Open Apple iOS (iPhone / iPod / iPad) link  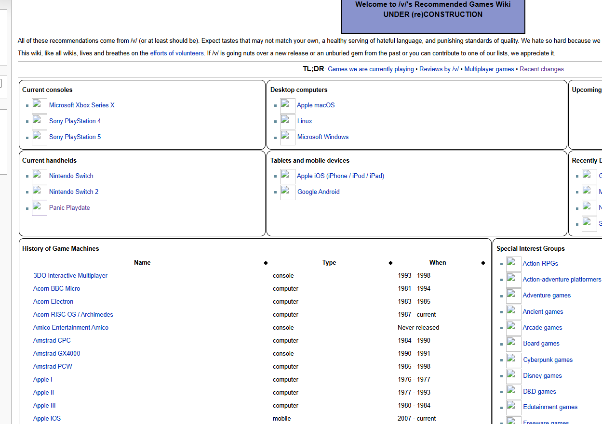(341, 176)
